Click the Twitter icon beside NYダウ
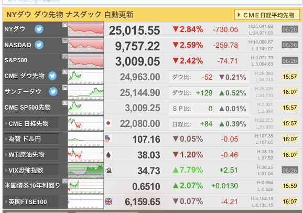 [x=39, y=29]
